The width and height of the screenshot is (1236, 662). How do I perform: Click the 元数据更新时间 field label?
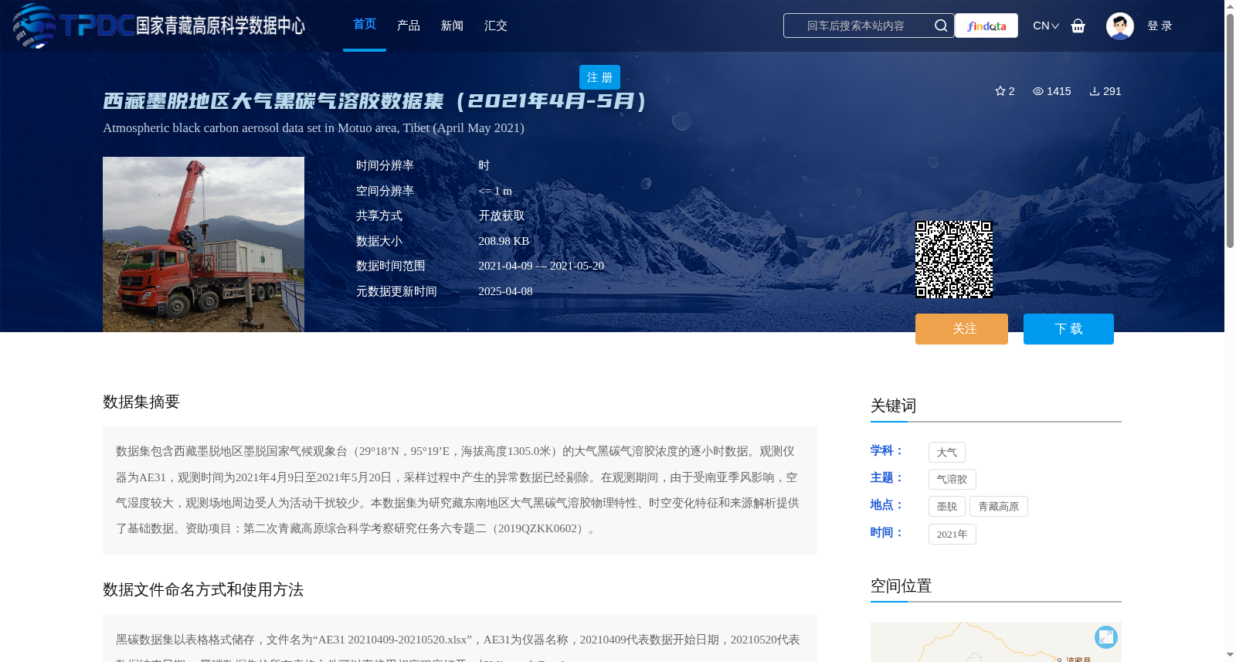396,291
